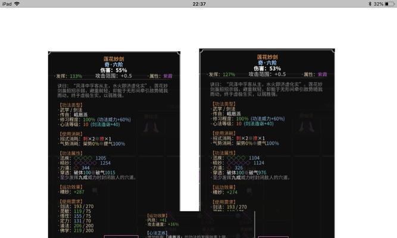Tap the right card's 气势消耗 line
Image resolution: width=397 pixels, height=238 pixels.
[x=246, y=143]
